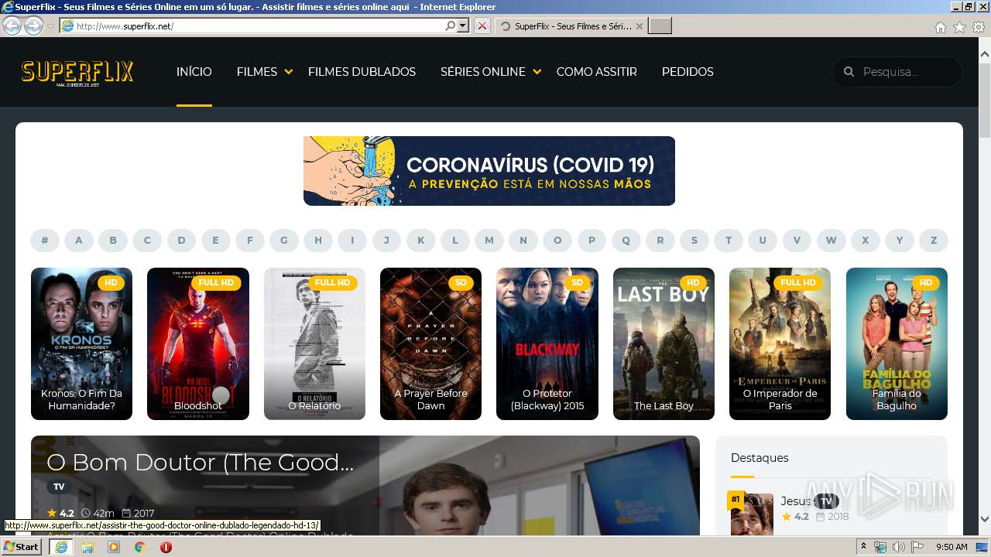Click browser Back arrow button
991x557 pixels.
[12, 26]
